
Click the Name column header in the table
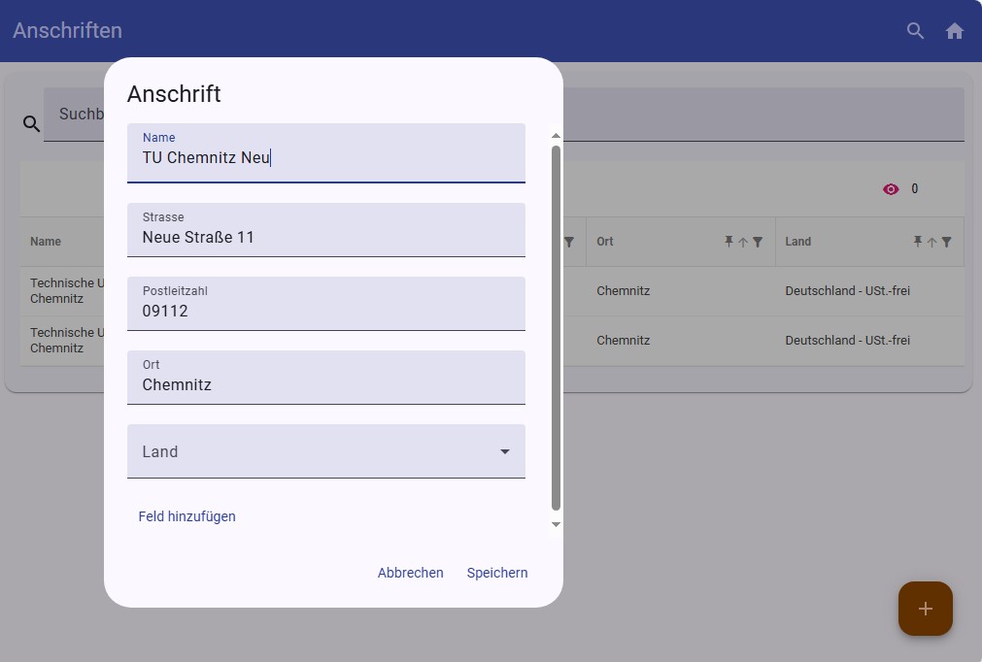click(46, 242)
